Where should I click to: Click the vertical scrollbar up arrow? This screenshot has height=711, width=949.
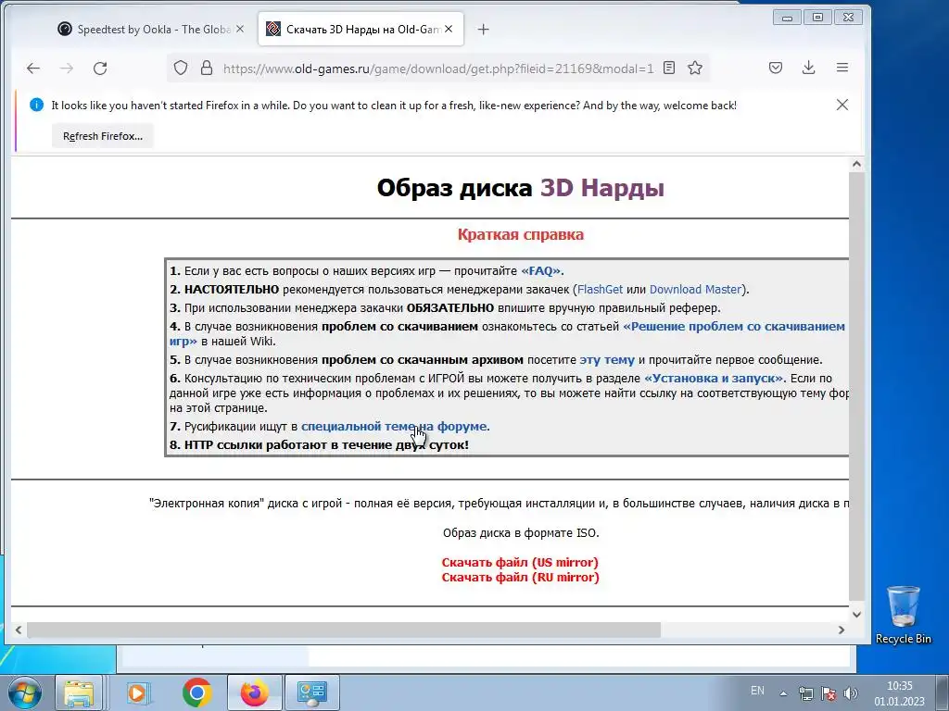(x=856, y=164)
